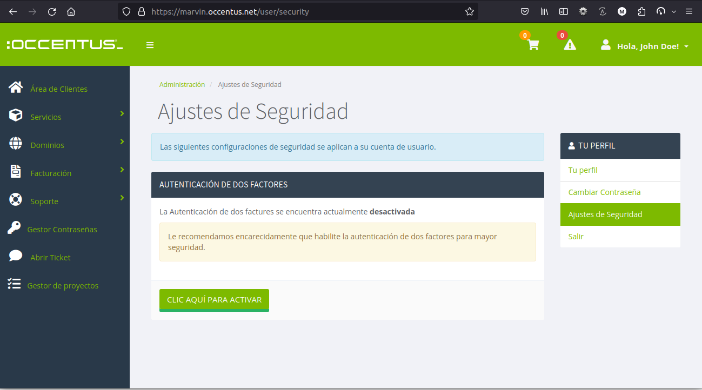This screenshot has height=390, width=702.
Task: Click CLIC AQUÍ PARA ACTIVAR button
Action: point(214,298)
